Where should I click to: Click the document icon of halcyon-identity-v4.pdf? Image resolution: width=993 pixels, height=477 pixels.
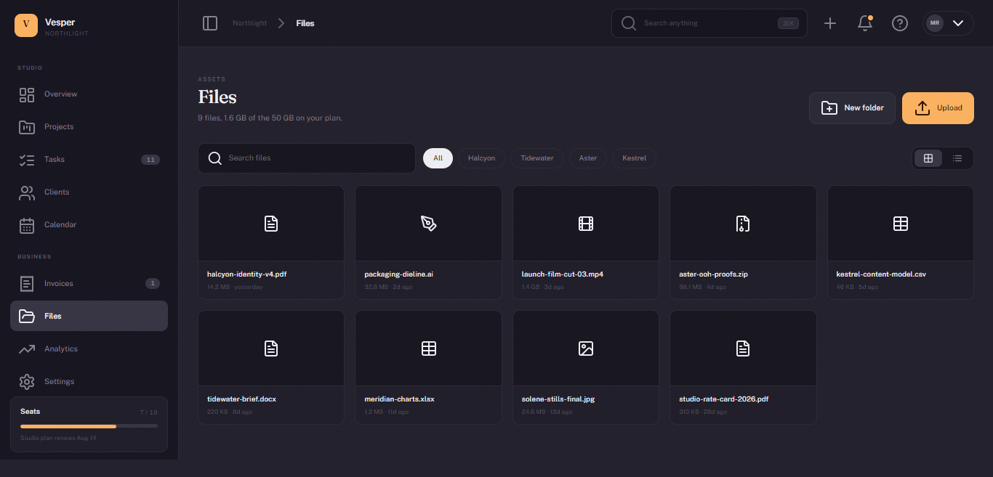271,224
